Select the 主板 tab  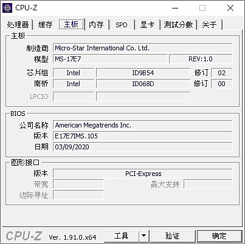click(x=71, y=24)
